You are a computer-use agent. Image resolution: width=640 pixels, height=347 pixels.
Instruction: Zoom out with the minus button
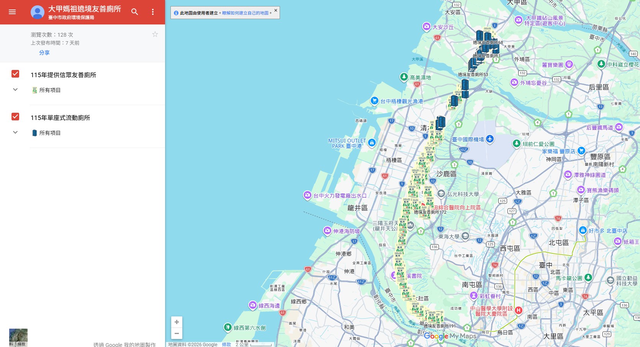177,333
